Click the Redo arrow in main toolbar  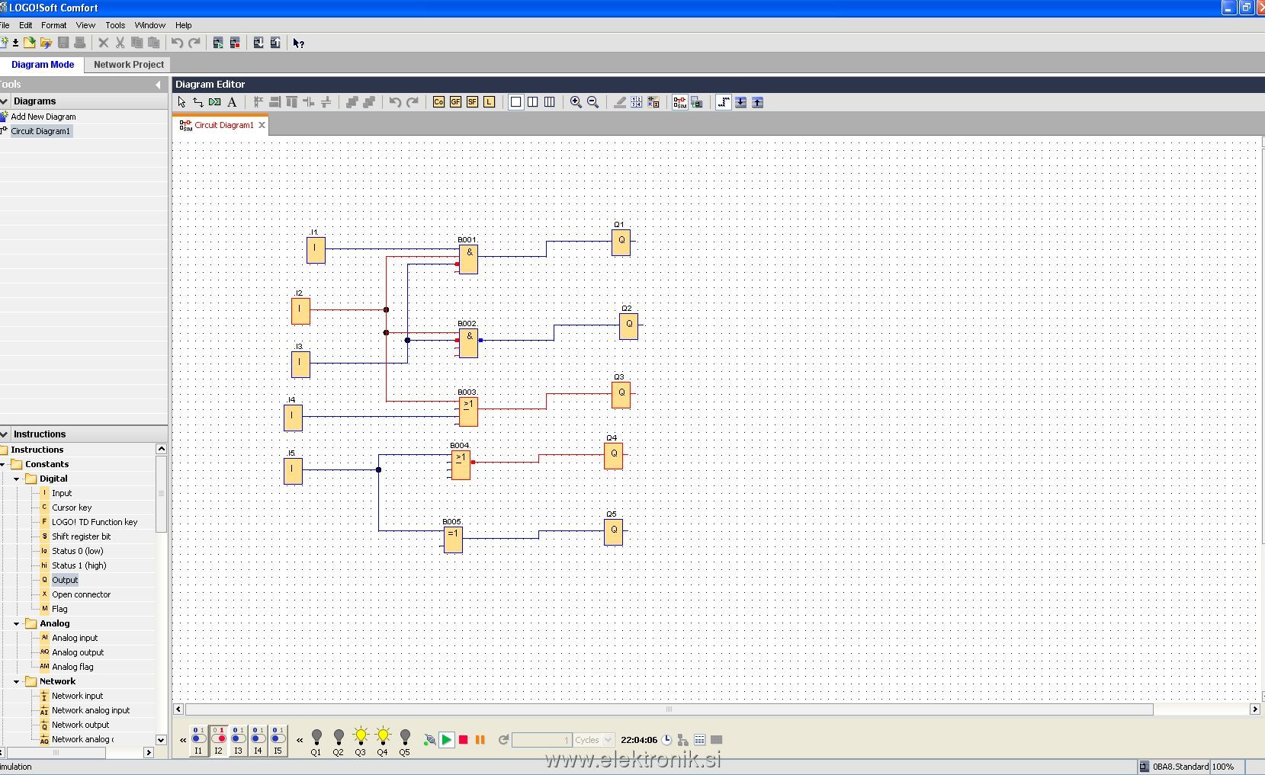pyautogui.click(x=194, y=43)
